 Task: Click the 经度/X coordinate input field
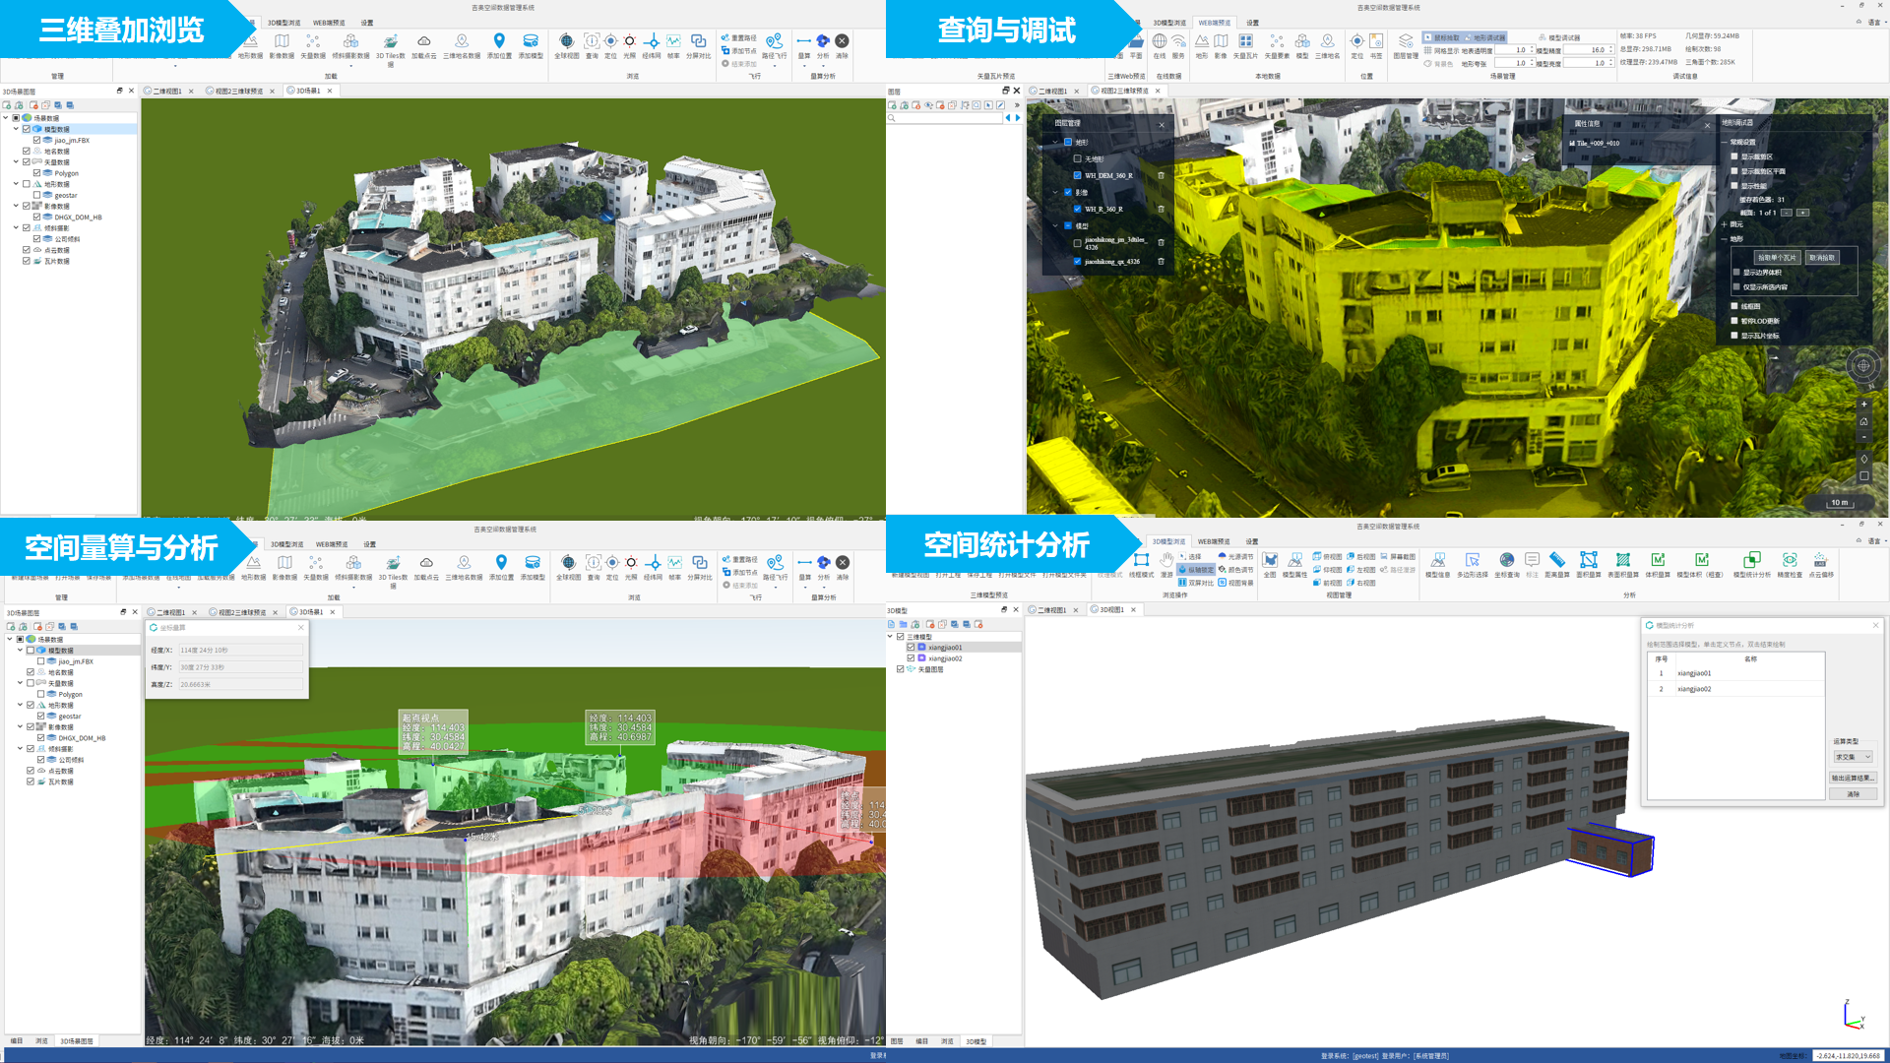[x=240, y=651]
